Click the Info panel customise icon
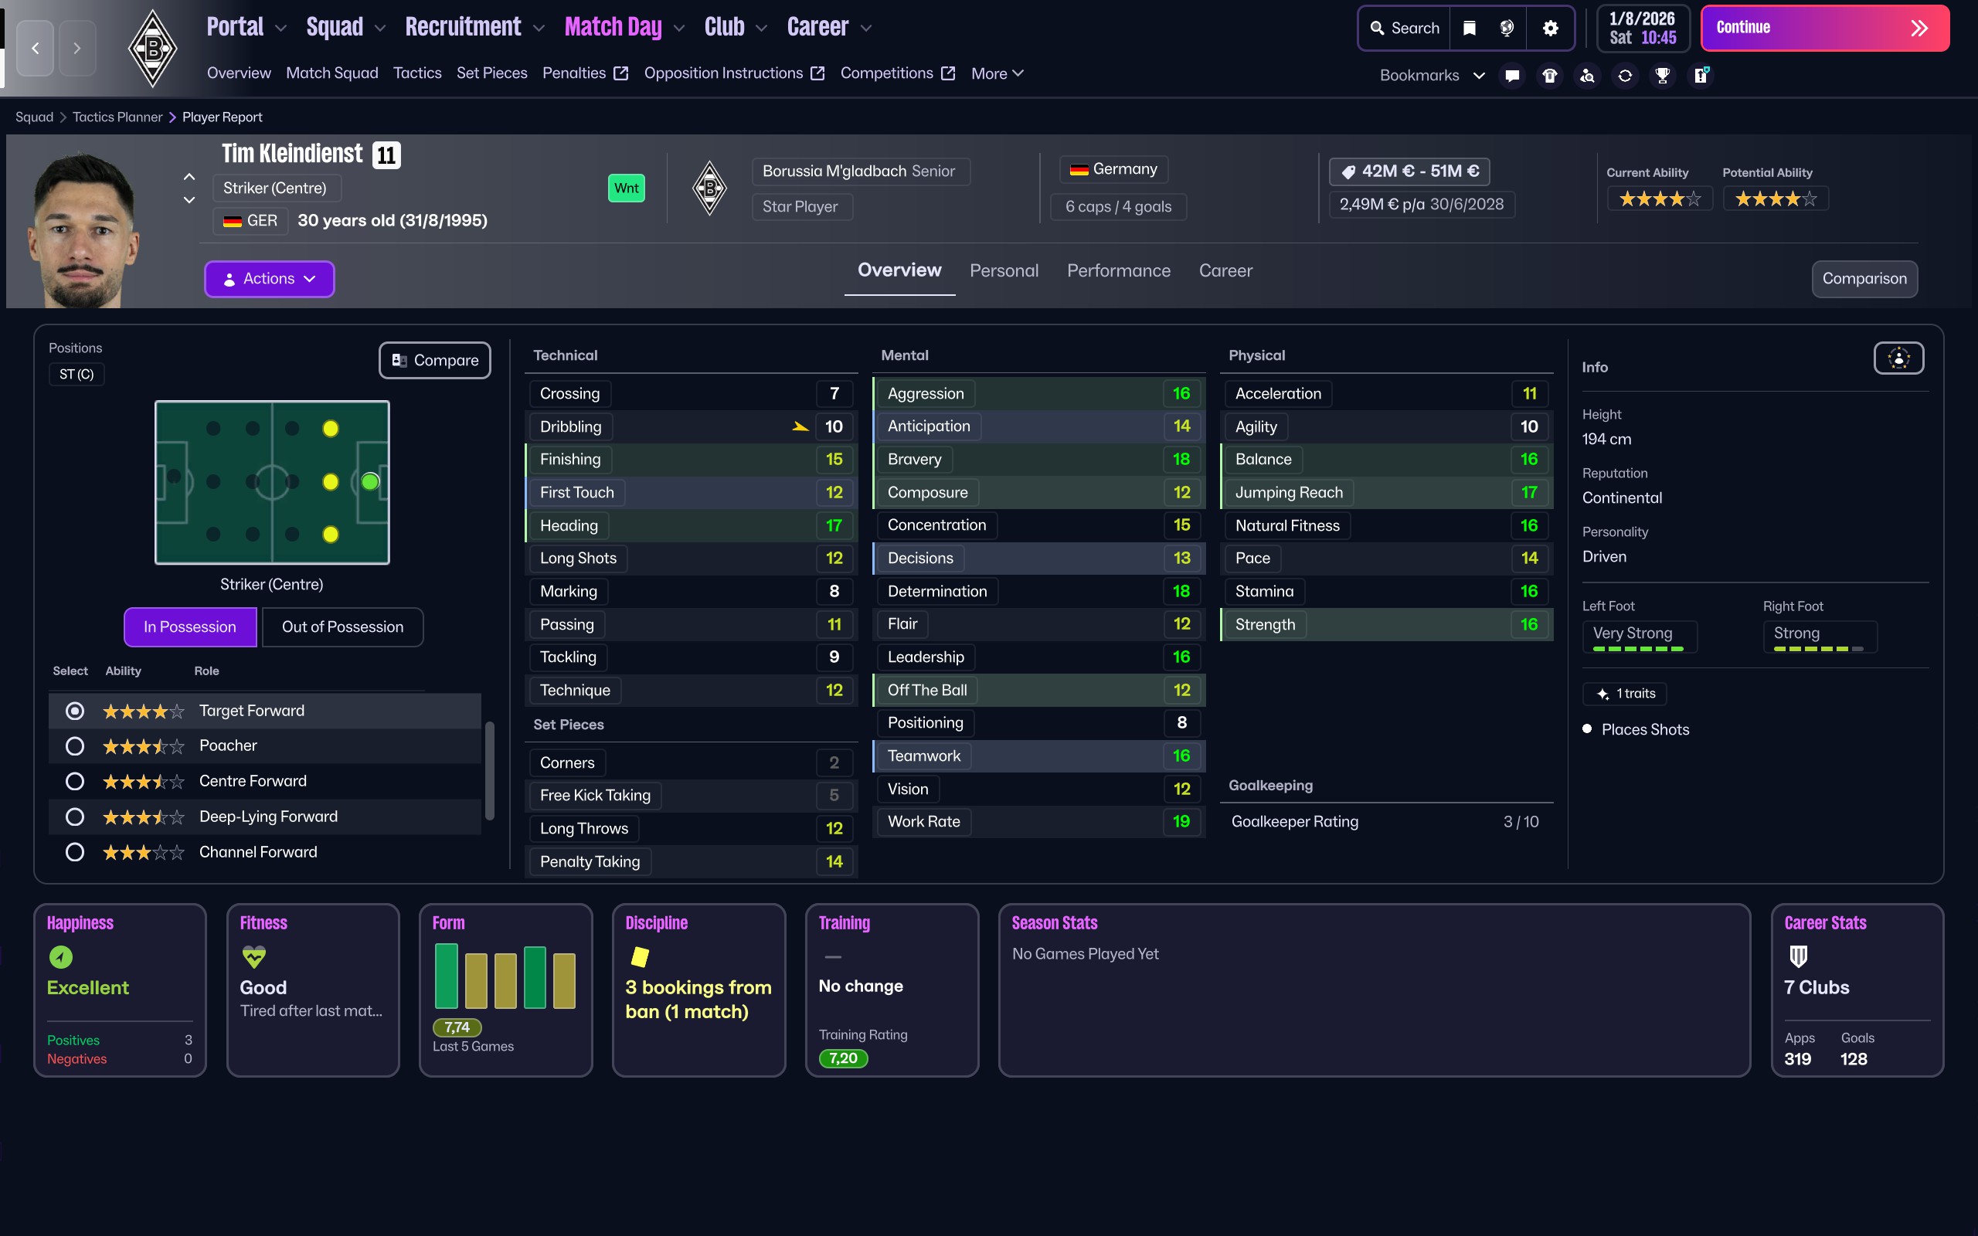1978x1236 pixels. click(1898, 358)
